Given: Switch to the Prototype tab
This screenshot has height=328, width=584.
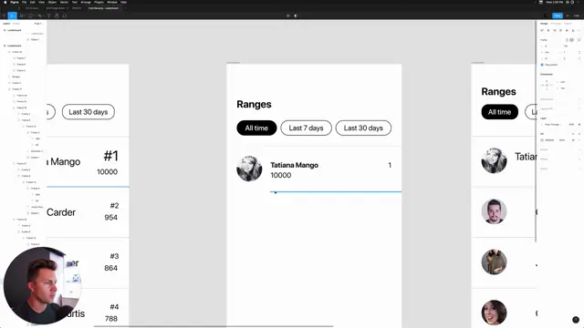Looking at the screenshot, I should 556,24.
